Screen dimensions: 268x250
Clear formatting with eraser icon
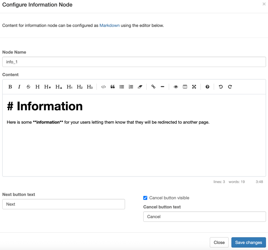tap(140, 87)
